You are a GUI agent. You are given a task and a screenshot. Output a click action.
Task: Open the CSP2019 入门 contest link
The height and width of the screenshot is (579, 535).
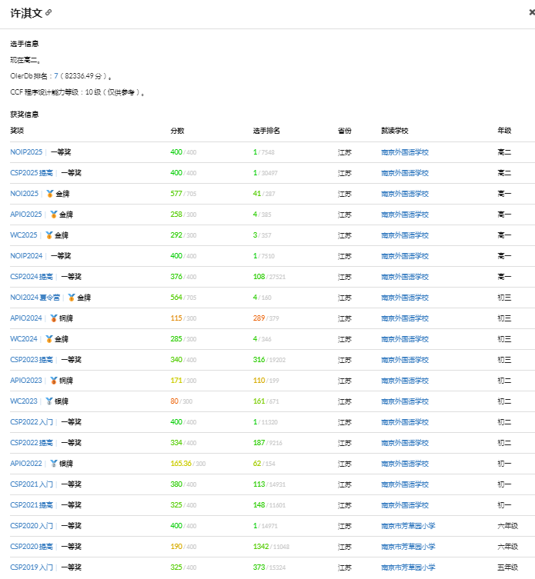pos(32,567)
